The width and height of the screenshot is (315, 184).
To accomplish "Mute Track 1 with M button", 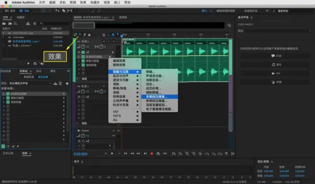I will click(104, 41).
